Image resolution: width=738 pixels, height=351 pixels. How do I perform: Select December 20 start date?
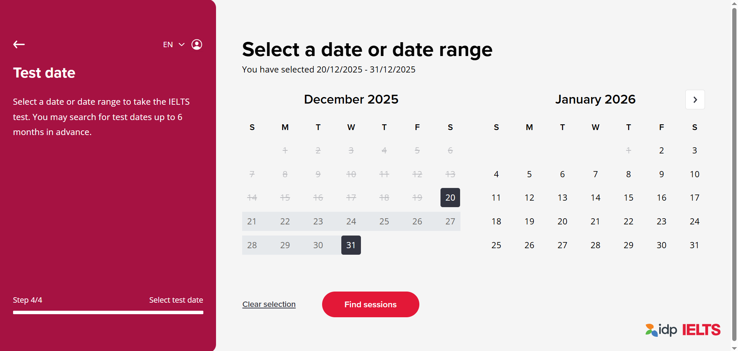click(x=450, y=198)
